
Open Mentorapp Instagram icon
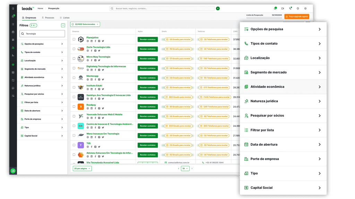tap(99, 79)
